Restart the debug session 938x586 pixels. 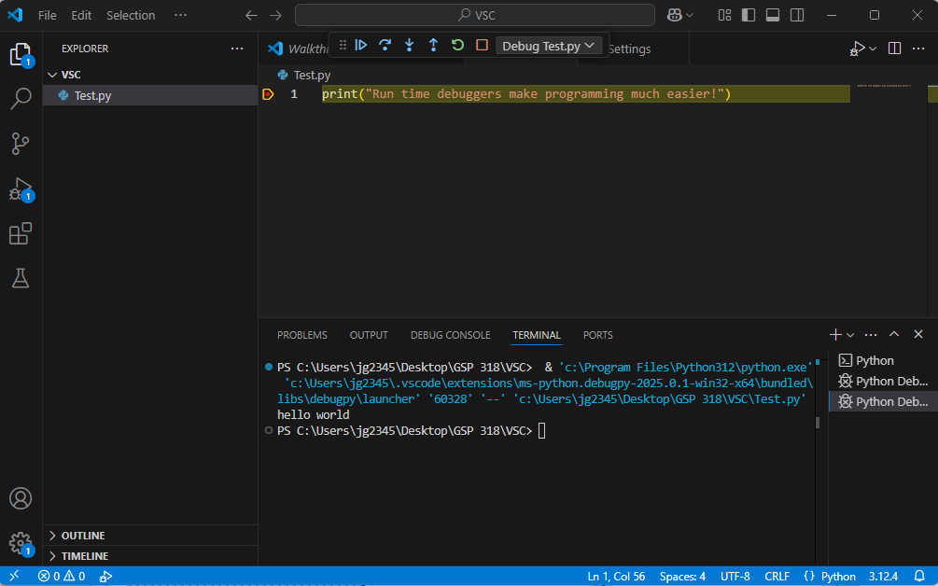pos(457,45)
